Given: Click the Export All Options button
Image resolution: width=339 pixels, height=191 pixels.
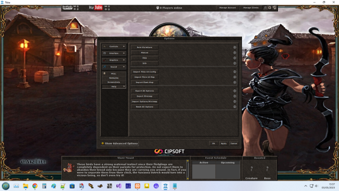Looking at the screenshot, I should (x=144, y=91).
